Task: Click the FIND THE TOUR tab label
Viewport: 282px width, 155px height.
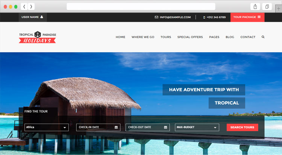Action: coord(36,111)
